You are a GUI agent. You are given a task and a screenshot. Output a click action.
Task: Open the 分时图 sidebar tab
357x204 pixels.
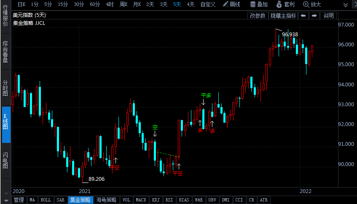(x=5, y=88)
